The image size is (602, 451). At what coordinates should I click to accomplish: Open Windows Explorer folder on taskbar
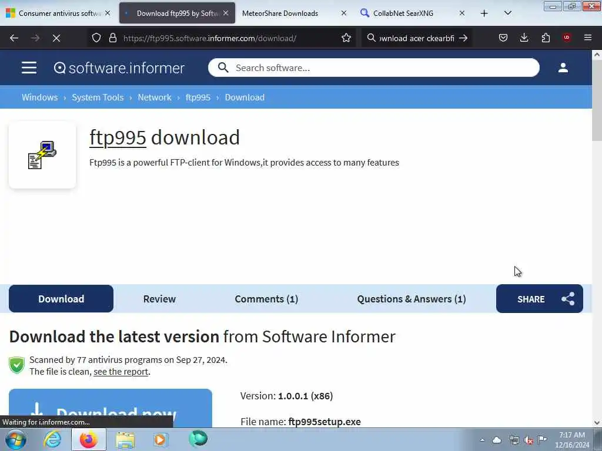pyautogui.click(x=125, y=439)
